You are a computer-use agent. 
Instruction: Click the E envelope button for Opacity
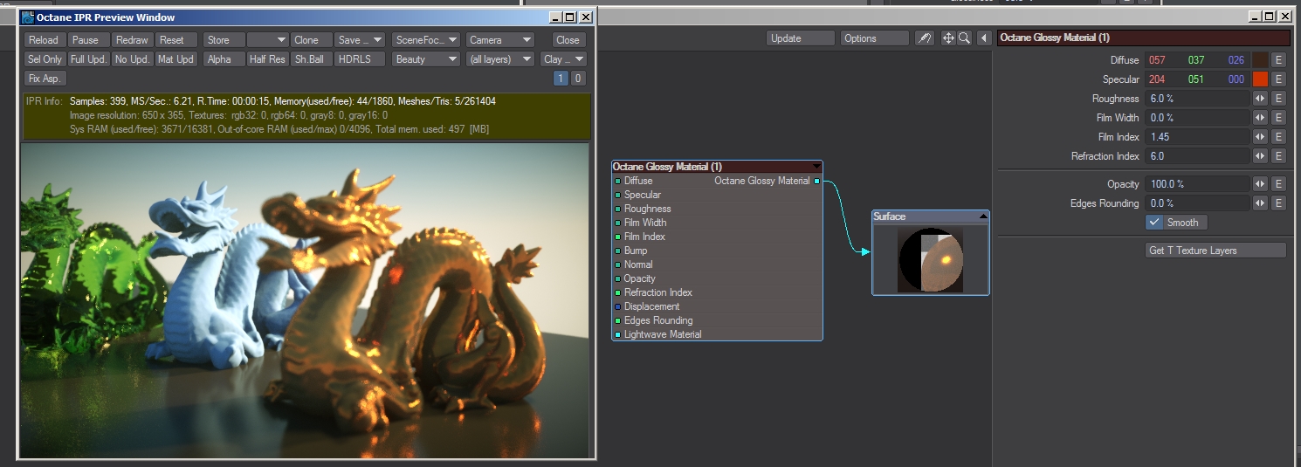[x=1278, y=184]
